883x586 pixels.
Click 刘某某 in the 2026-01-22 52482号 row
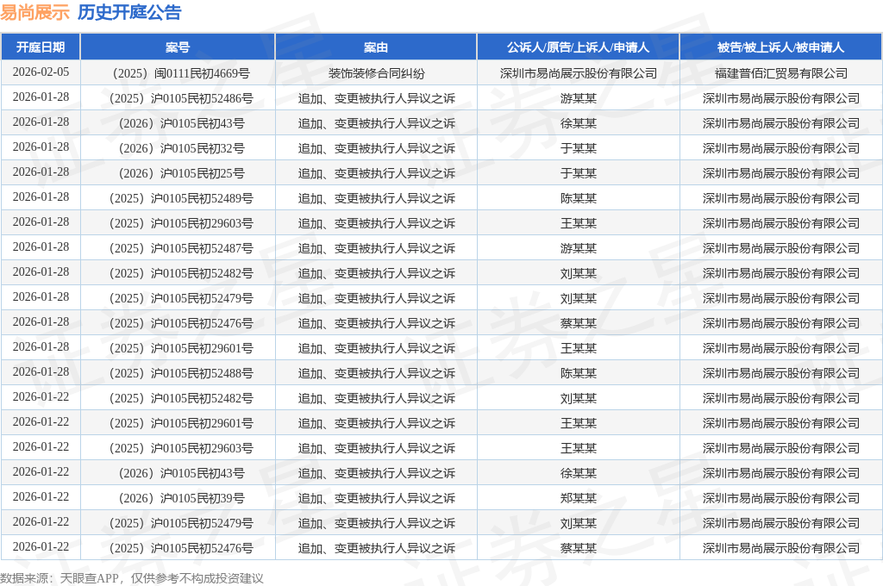tap(579, 398)
